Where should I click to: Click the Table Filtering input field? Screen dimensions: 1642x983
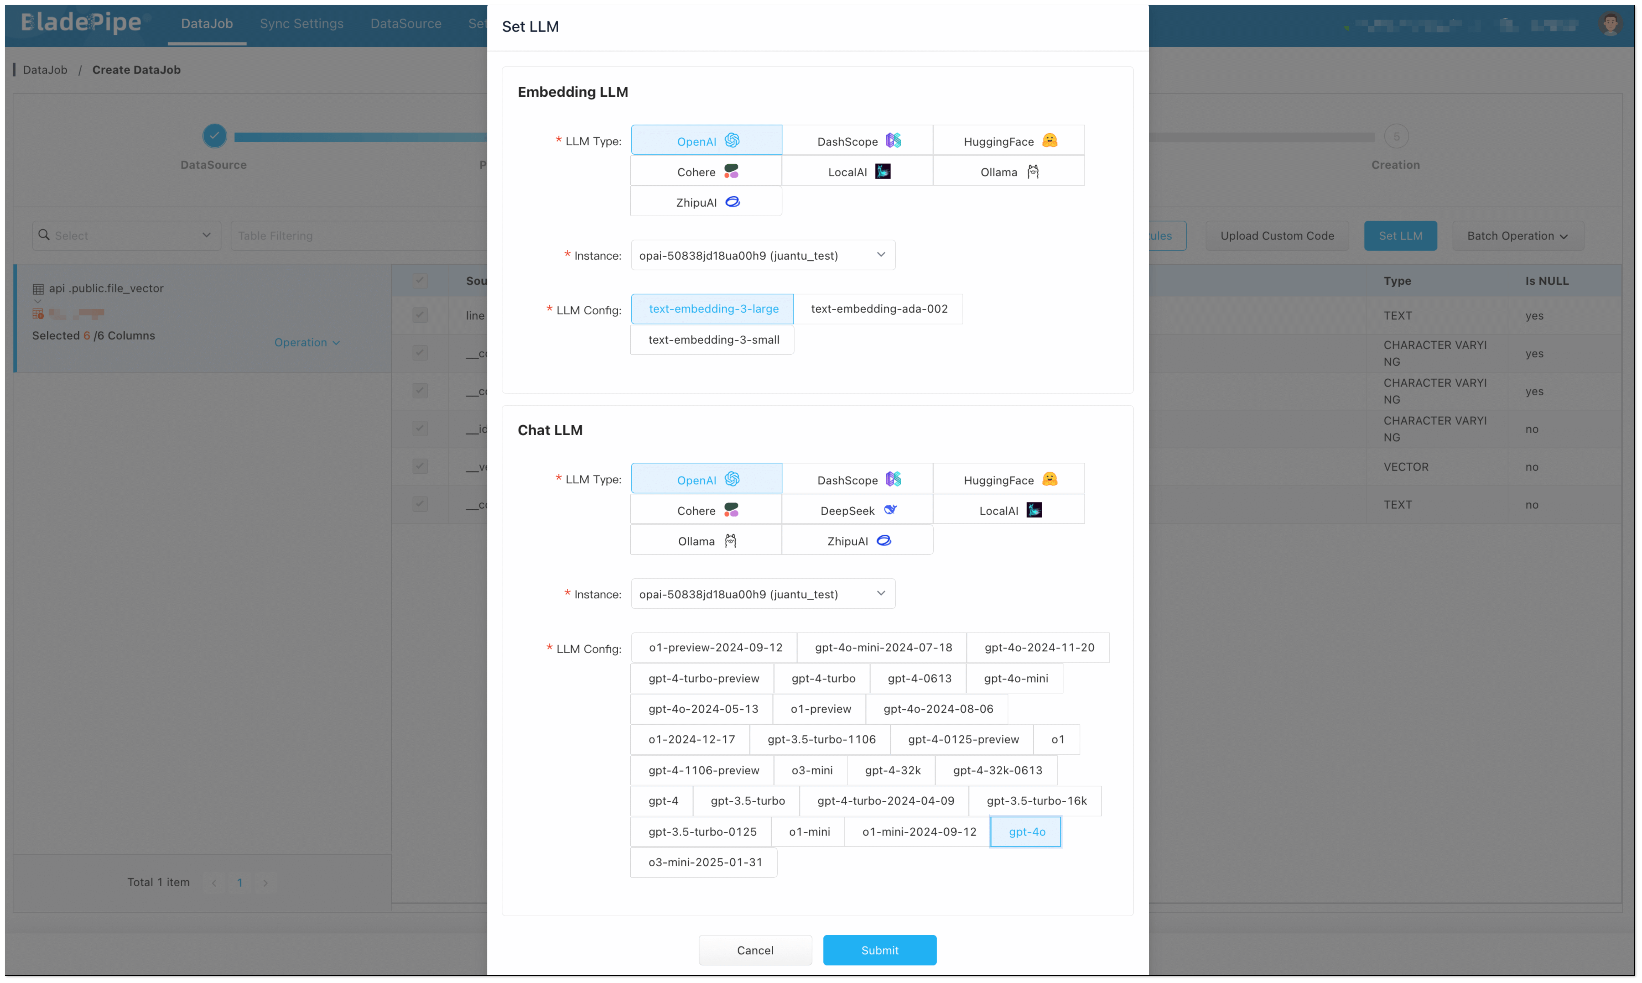click(x=358, y=236)
